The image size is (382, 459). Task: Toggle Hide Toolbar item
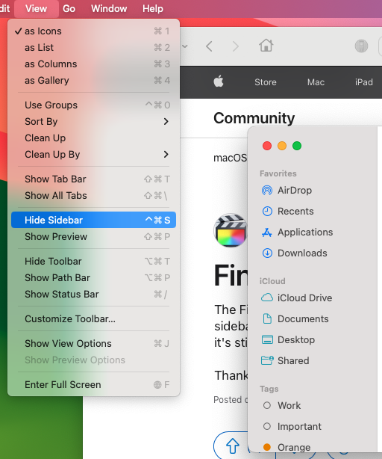point(93,261)
